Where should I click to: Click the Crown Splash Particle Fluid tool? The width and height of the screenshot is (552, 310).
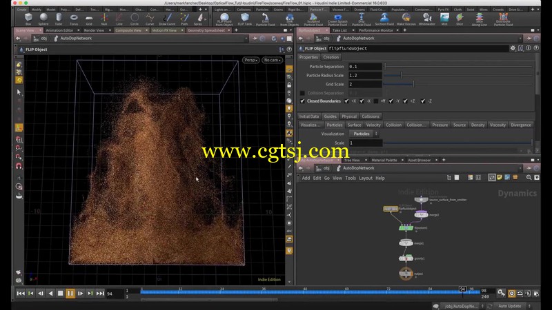point(337,20)
